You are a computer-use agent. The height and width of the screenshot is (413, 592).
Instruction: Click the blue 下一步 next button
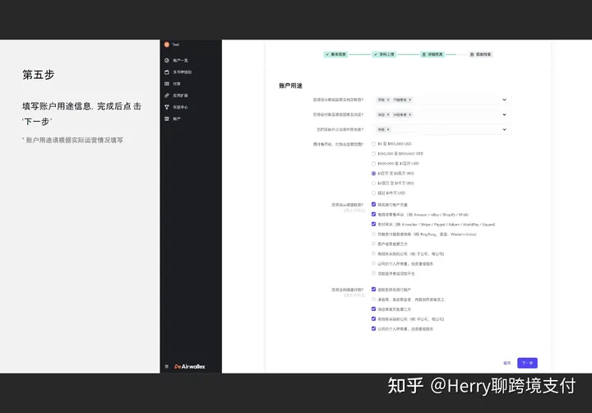(527, 363)
